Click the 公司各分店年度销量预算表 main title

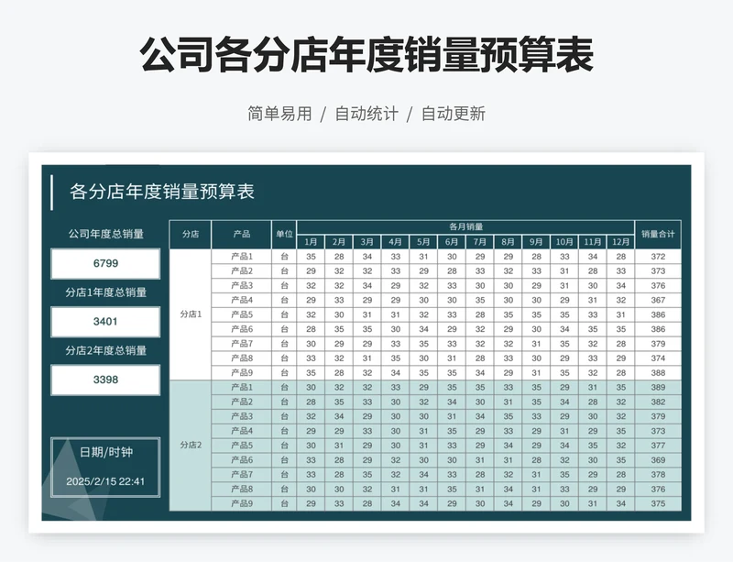366,54
